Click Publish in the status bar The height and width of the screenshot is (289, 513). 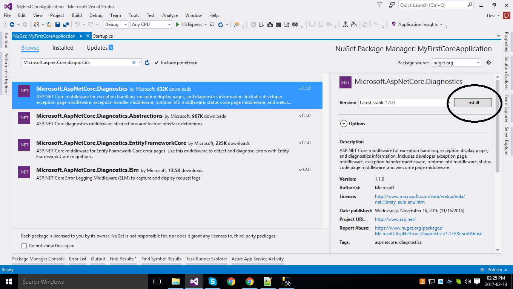click(x=495, y=270)
